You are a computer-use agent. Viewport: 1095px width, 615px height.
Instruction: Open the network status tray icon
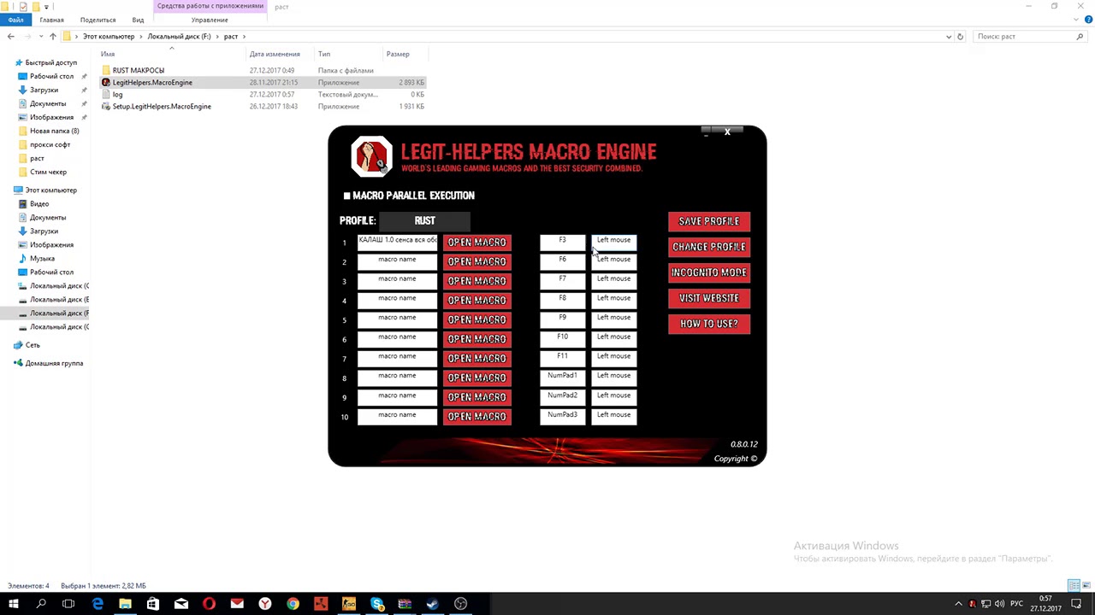pyautogui.click(x=985, y=604)
